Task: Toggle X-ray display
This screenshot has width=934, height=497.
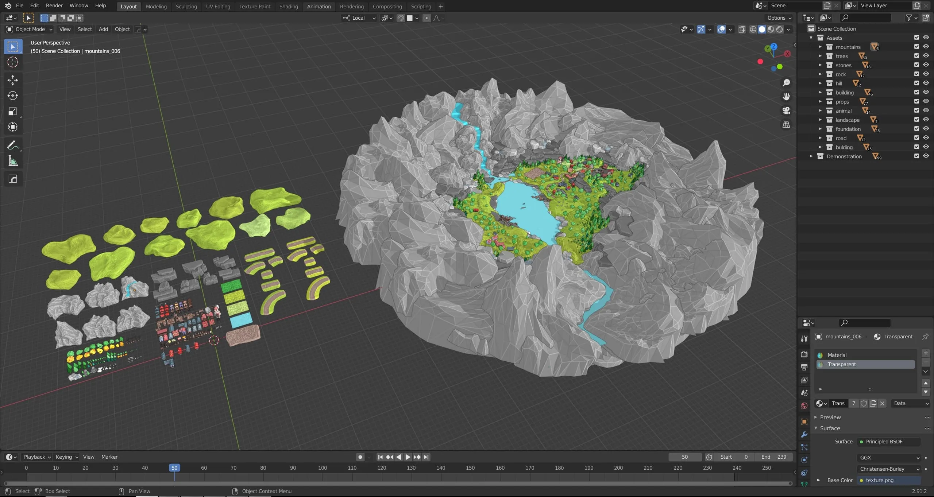Action: pos(742,30)
